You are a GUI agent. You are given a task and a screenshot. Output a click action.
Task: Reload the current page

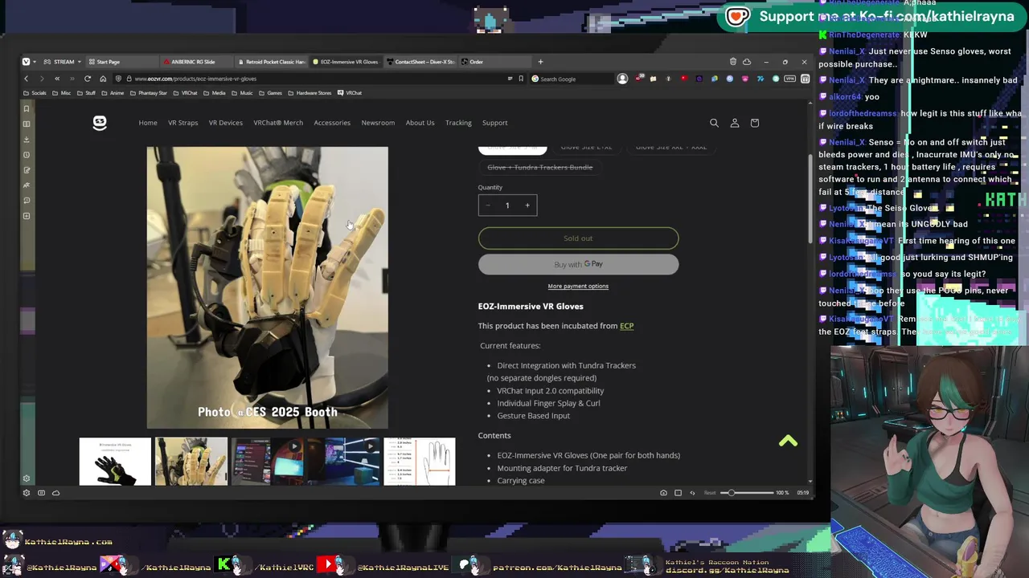click(x=88, y=79)
